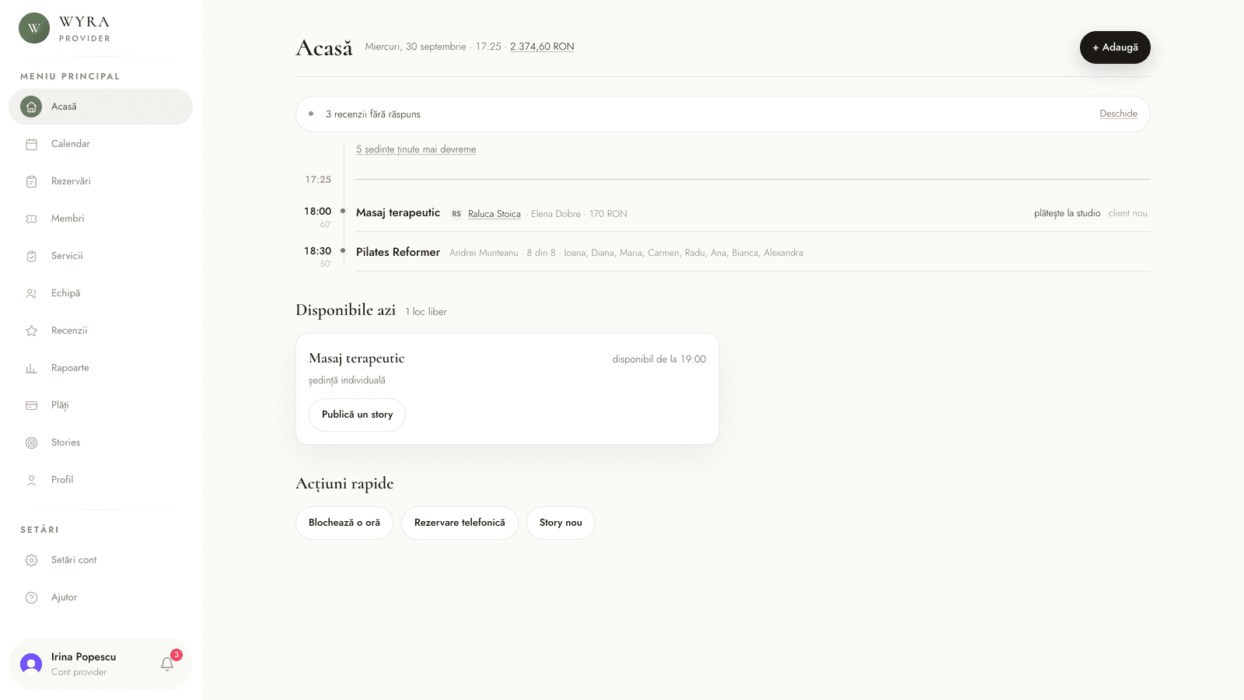The image size is (1244, 700).
Task: Click the Stories target icon
Action: coord(31,443)
